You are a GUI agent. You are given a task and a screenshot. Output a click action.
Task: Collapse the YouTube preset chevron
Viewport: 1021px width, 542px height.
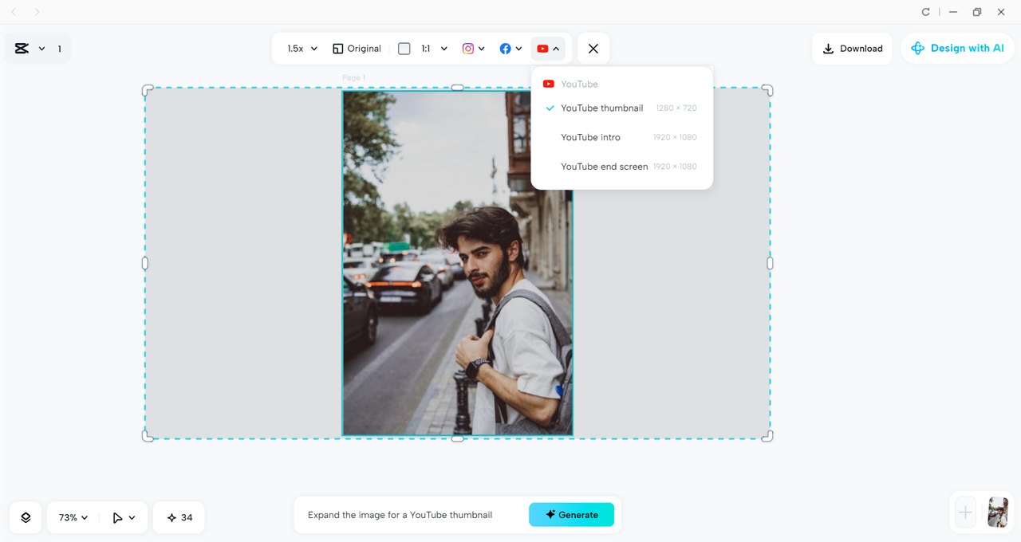(x=557, y=48)
